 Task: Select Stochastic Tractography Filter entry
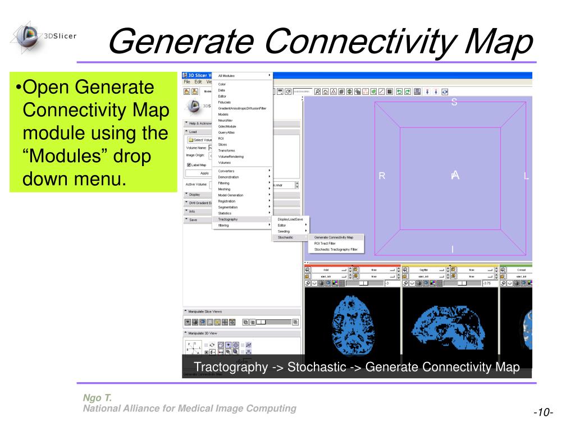click(336, 250)
